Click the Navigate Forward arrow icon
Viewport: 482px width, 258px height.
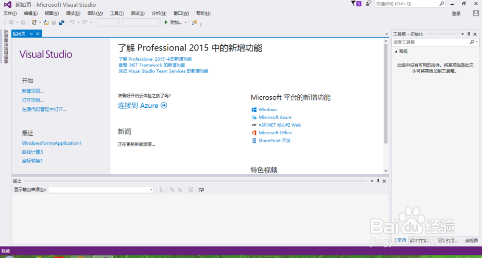tap(23, 23)
